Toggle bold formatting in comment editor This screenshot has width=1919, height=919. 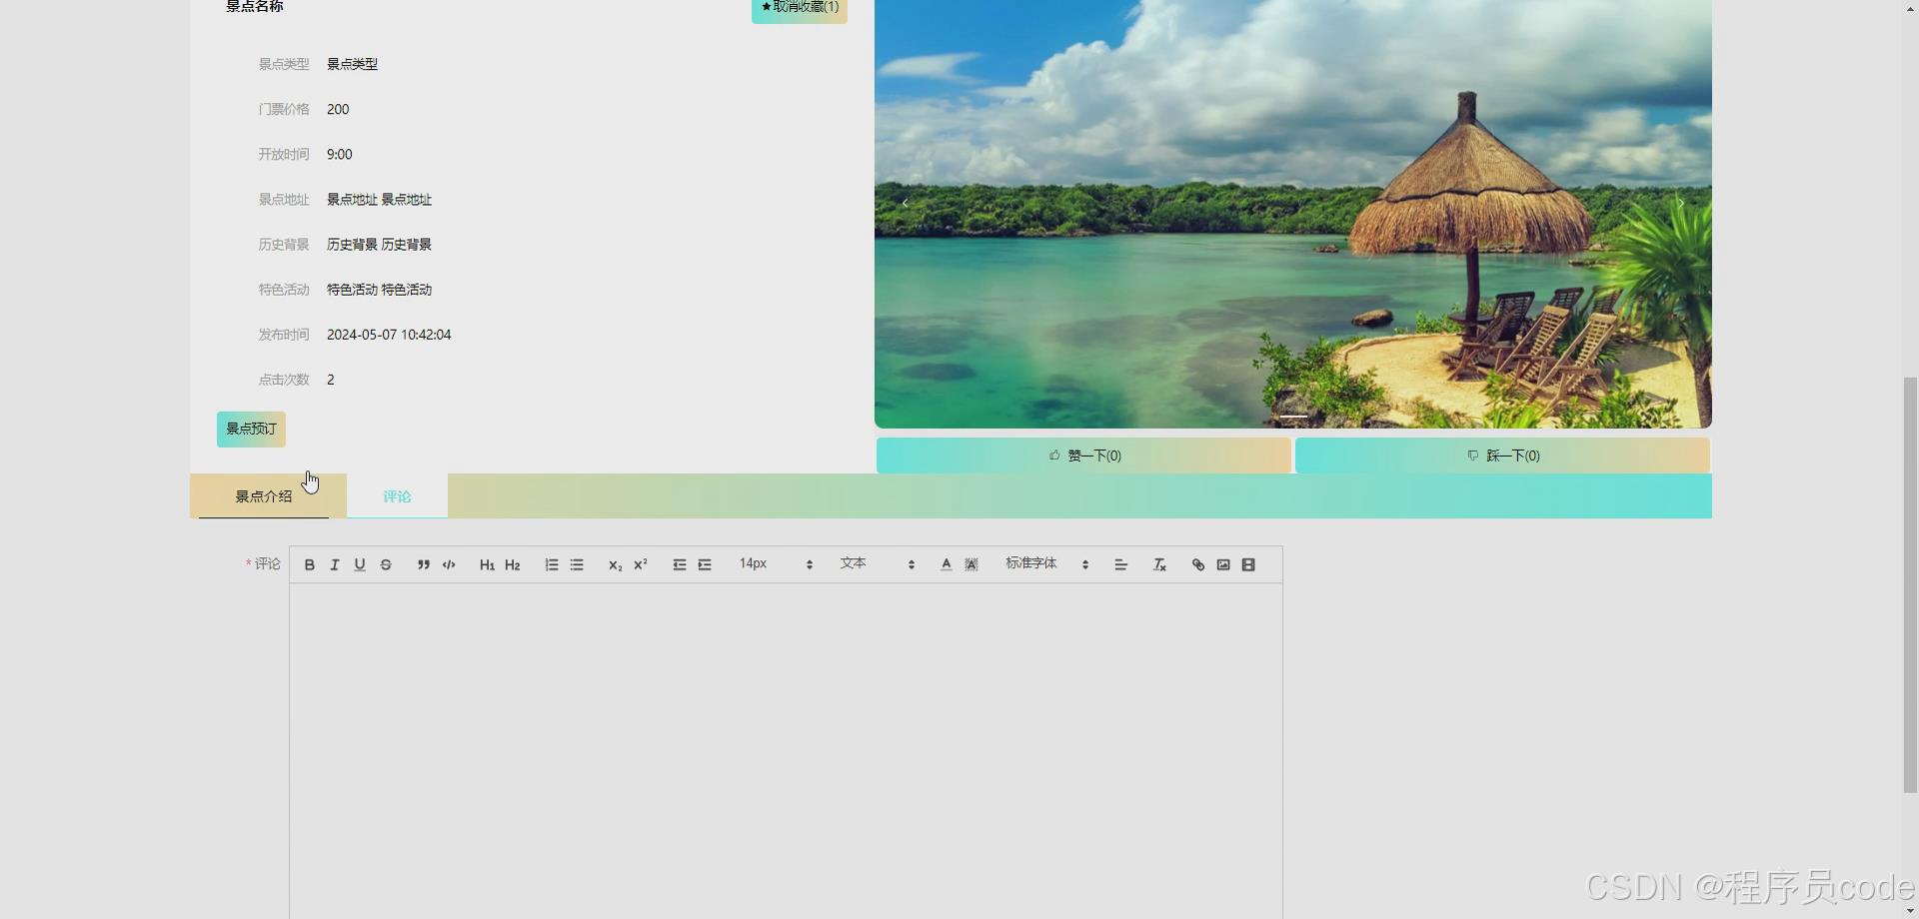310,565
